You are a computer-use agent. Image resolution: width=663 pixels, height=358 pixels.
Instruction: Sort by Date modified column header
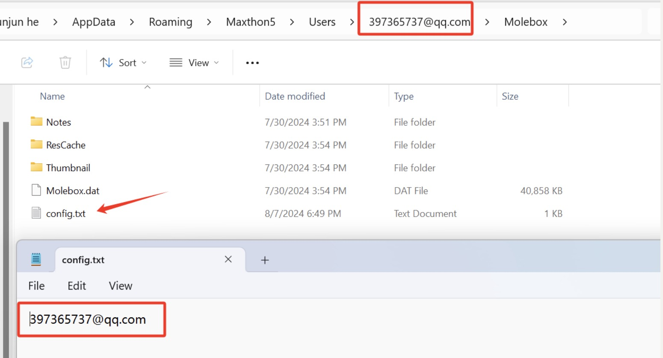click(x=295, y=97)
